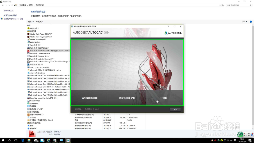Open 启用或关闭 Windows 功能 link
The image size is (254, 143).
pyautogui.click(x=13, y=19)
